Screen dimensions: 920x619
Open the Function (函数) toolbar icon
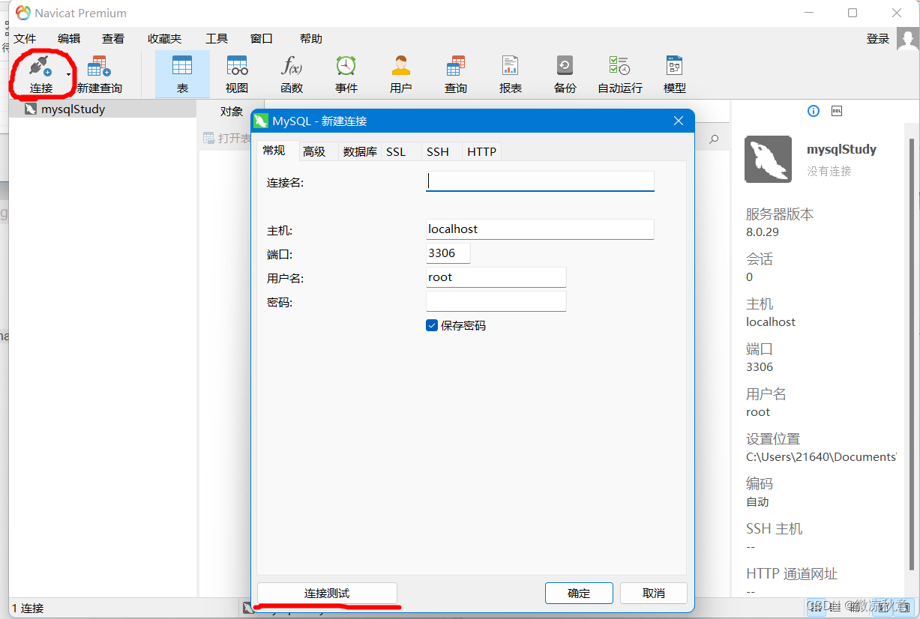(x=291, y=66)
